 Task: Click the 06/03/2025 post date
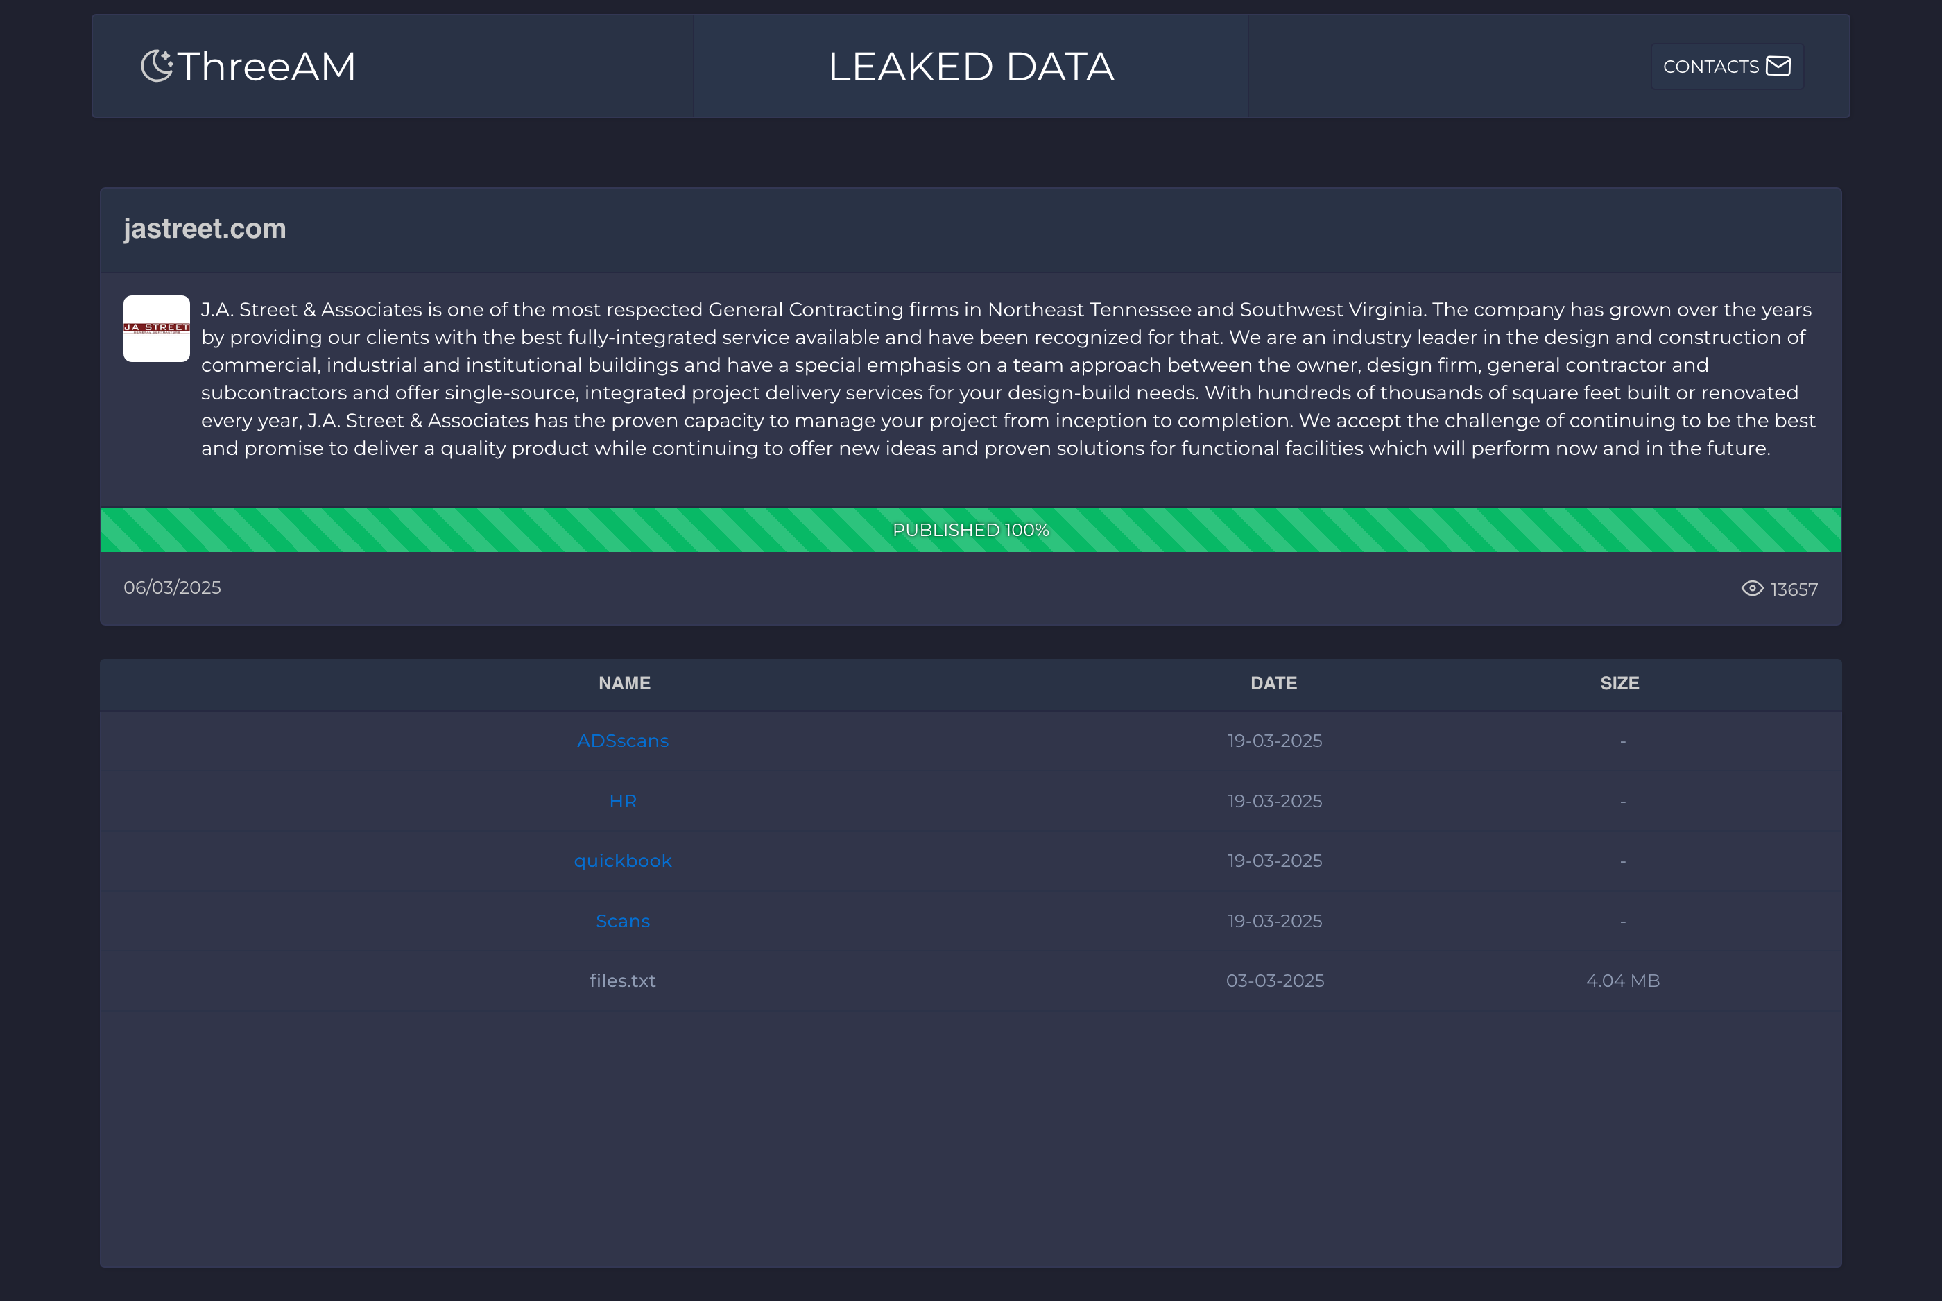[x=172, y=587]
